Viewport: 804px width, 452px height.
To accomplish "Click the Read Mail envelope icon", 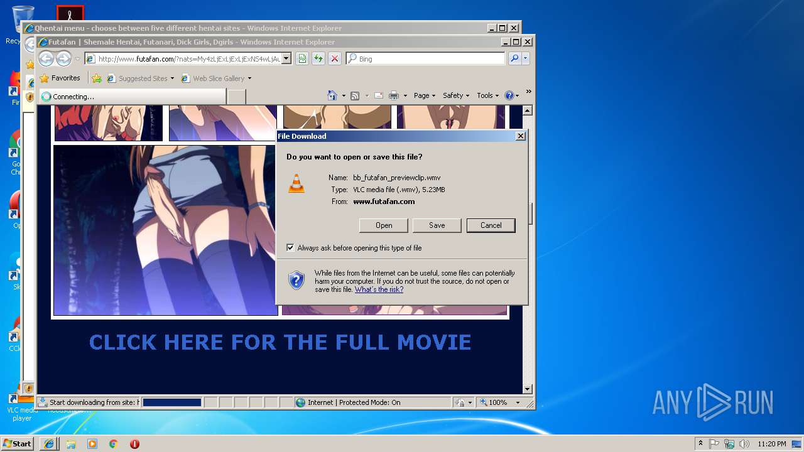I will [379, 95].
